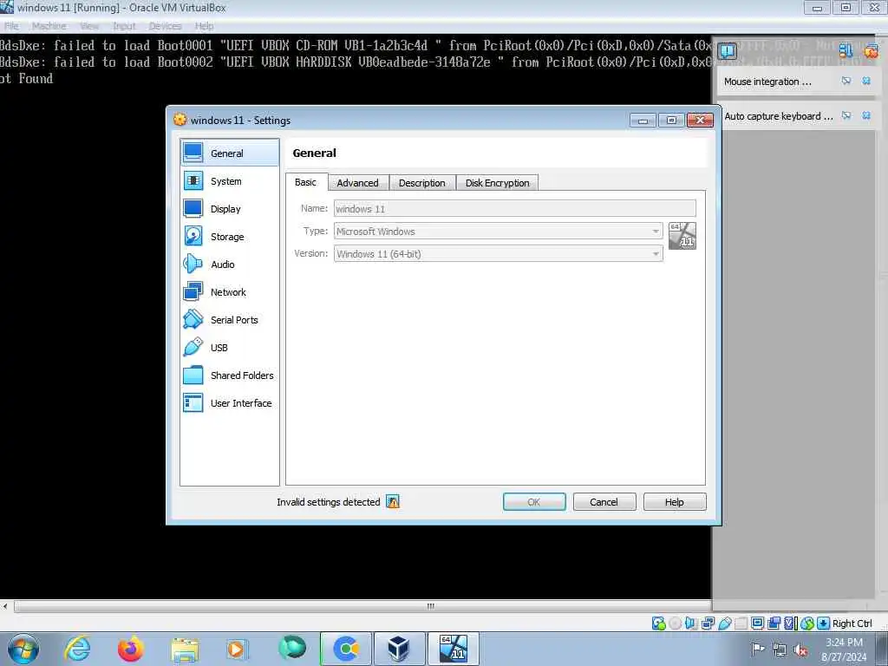The width and height of the screenshot is (888, 666).
Task: Close the Settings dialog
Action: pos(700,120)
